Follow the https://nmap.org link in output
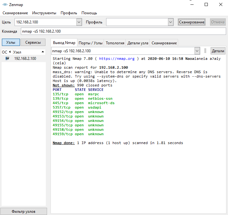The height and width of the screenshot is (215, 228). coord(117,59)
